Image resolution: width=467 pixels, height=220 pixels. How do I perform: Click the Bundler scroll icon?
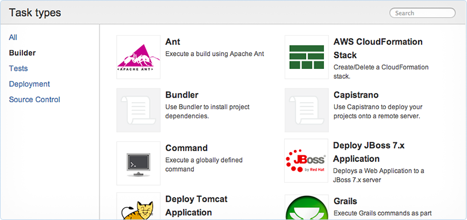139,110
